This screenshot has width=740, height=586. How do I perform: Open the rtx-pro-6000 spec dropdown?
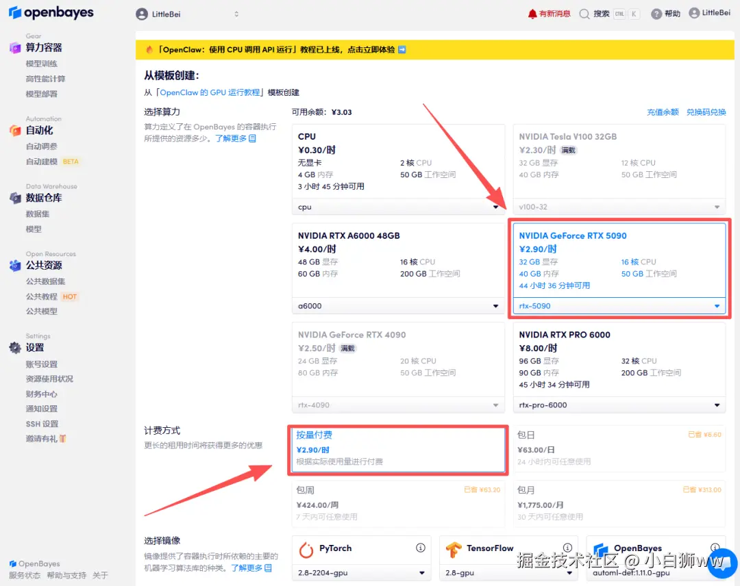click(619, 405)
